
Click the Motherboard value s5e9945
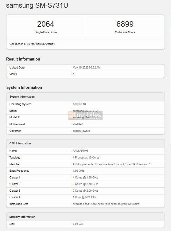78,124
